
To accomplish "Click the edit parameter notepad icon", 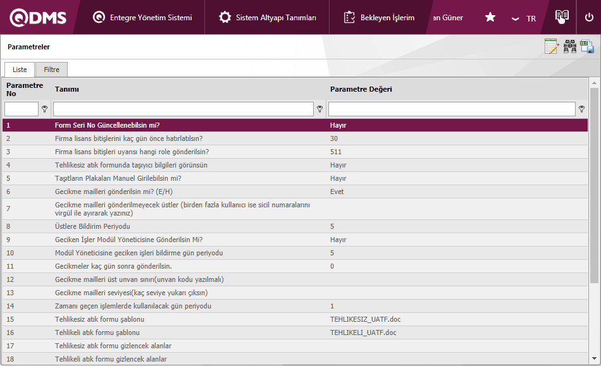I will pyautogui.click(x=551, y=47).
